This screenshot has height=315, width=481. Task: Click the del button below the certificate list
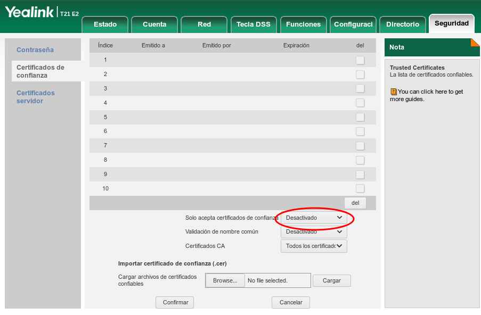(355, 203)
